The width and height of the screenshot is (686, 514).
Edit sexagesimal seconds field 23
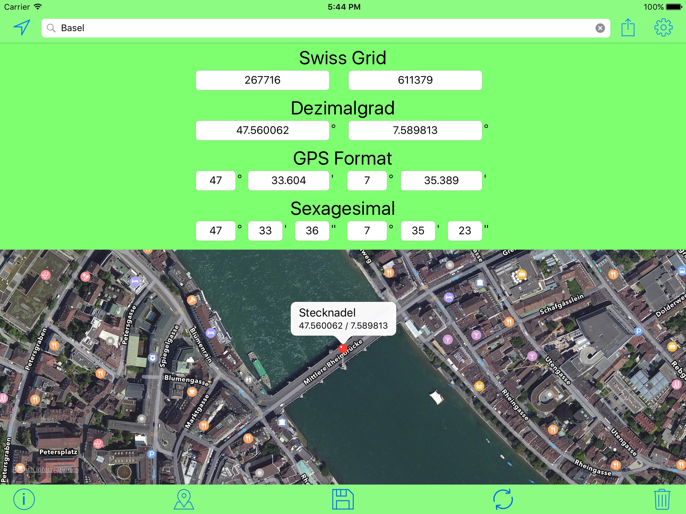[x=465, y=231]
